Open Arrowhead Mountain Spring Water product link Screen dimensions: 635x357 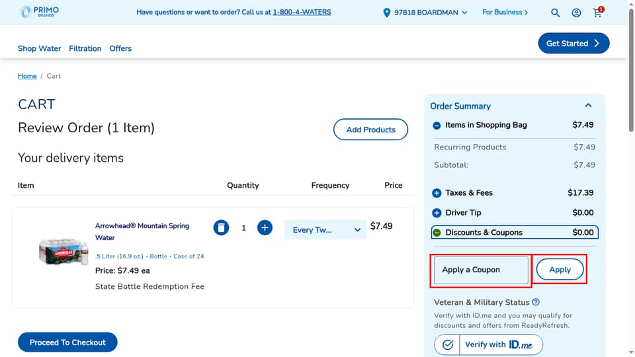(x=142, y=231)
